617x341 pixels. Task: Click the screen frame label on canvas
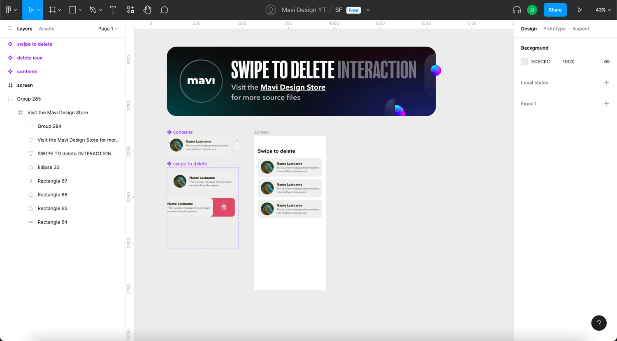(x=262, y=132)
